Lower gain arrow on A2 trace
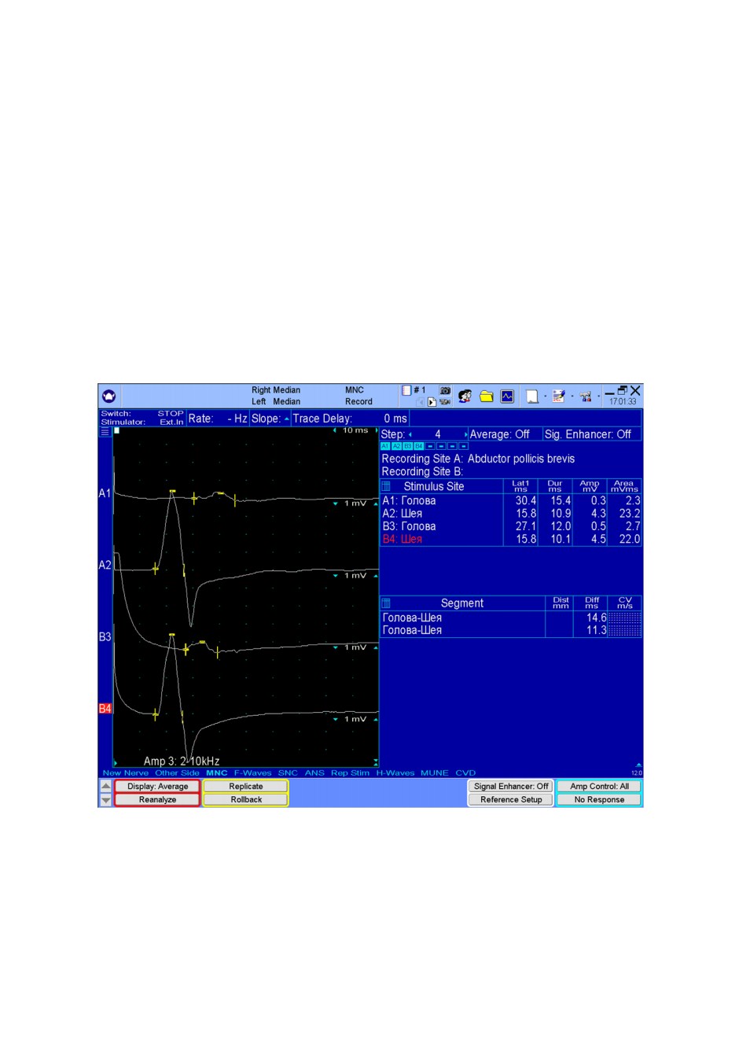Screen dimensions: 750x1062 pos(336,576)
